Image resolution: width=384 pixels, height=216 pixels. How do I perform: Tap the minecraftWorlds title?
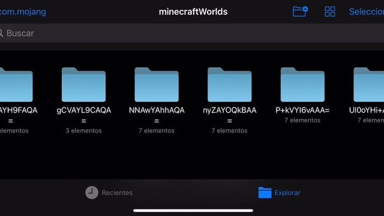[193, 12]
